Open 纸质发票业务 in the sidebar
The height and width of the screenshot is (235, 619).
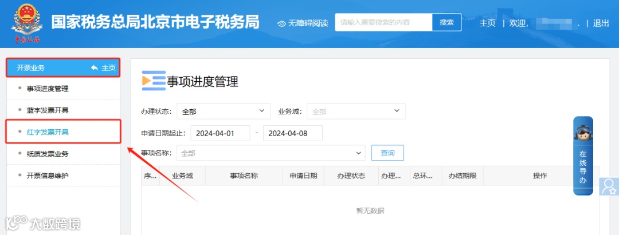48,153
